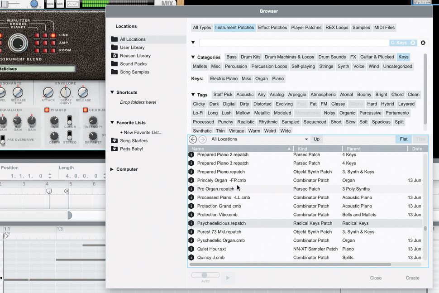Select the Psychedelicious.repatch entry in the list
The height and width of the screenshot is (293, 439).
tap(222, 223)
